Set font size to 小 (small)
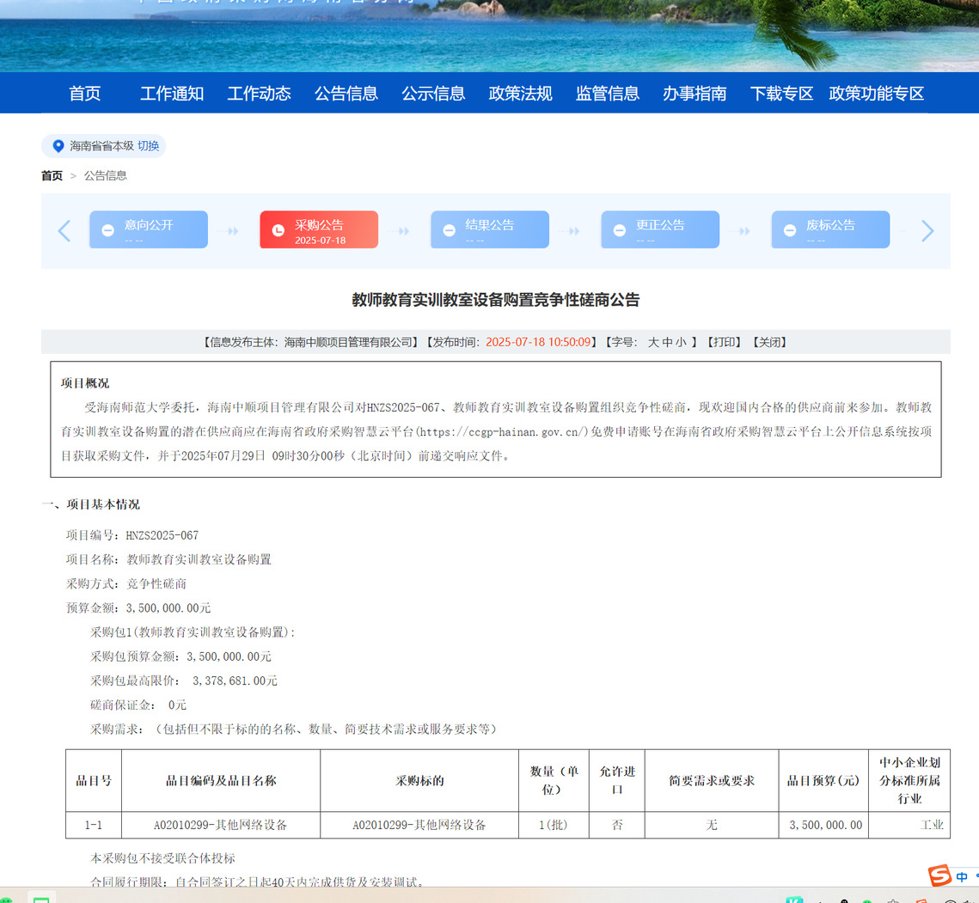Viewport: 979px width, 903px height. pyautogui.click(x=681, y=342)
